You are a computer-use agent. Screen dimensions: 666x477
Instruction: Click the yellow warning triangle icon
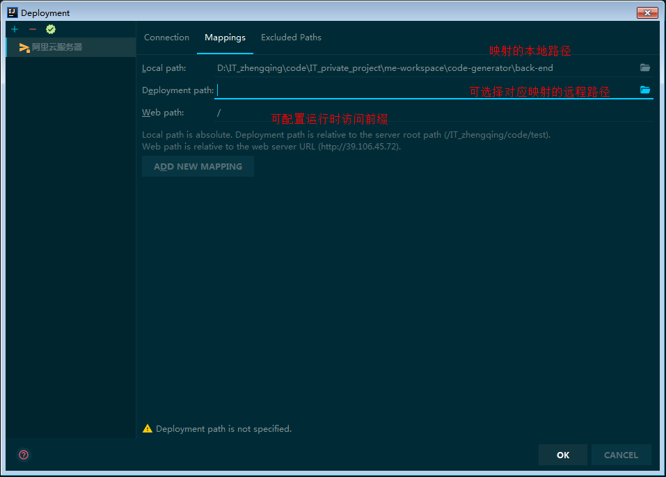tap(148, 428)
